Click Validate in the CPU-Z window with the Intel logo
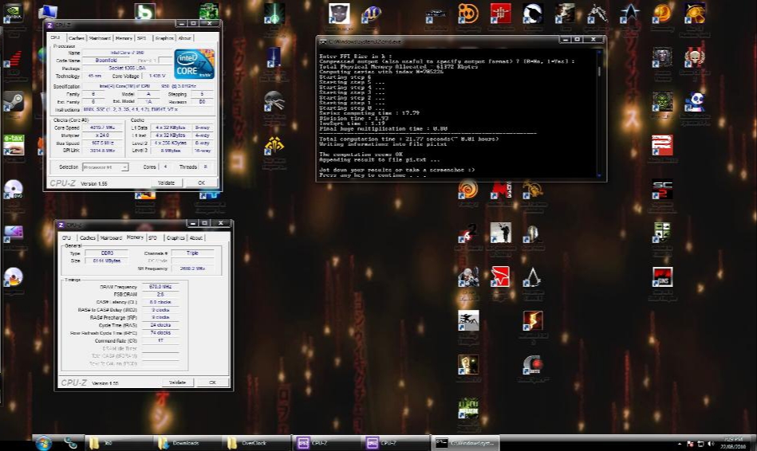The width and height of the screenshot is (757, 451). [x=166, y=182]
